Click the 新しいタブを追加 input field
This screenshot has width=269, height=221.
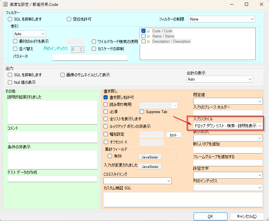[228, 150]
